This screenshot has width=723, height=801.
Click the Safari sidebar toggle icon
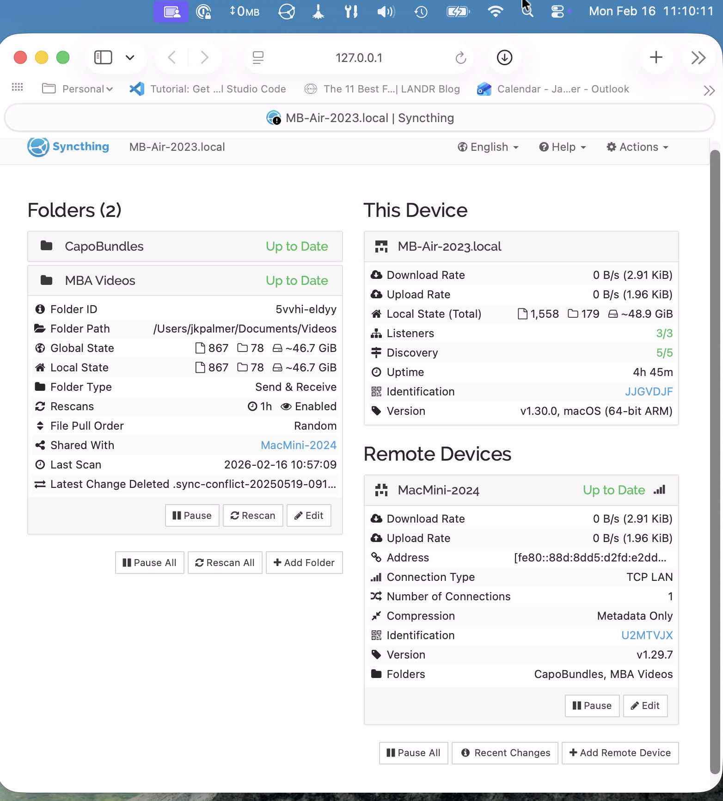pyautogui.click(x=103, y=57)
